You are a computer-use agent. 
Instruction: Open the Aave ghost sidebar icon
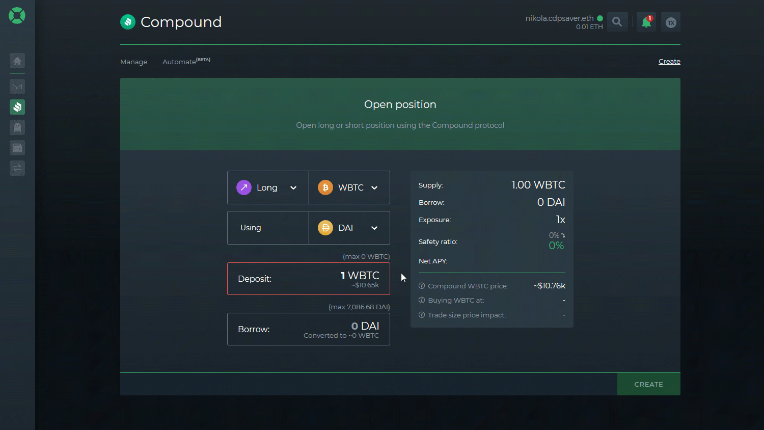pos(17,127)
